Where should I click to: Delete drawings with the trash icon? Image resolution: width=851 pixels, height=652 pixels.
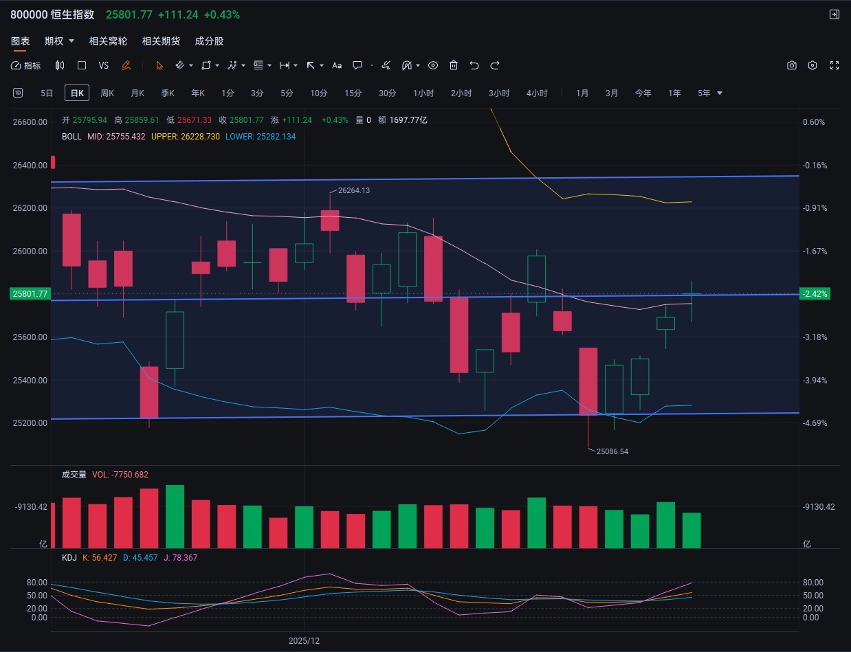pos(454,65)
